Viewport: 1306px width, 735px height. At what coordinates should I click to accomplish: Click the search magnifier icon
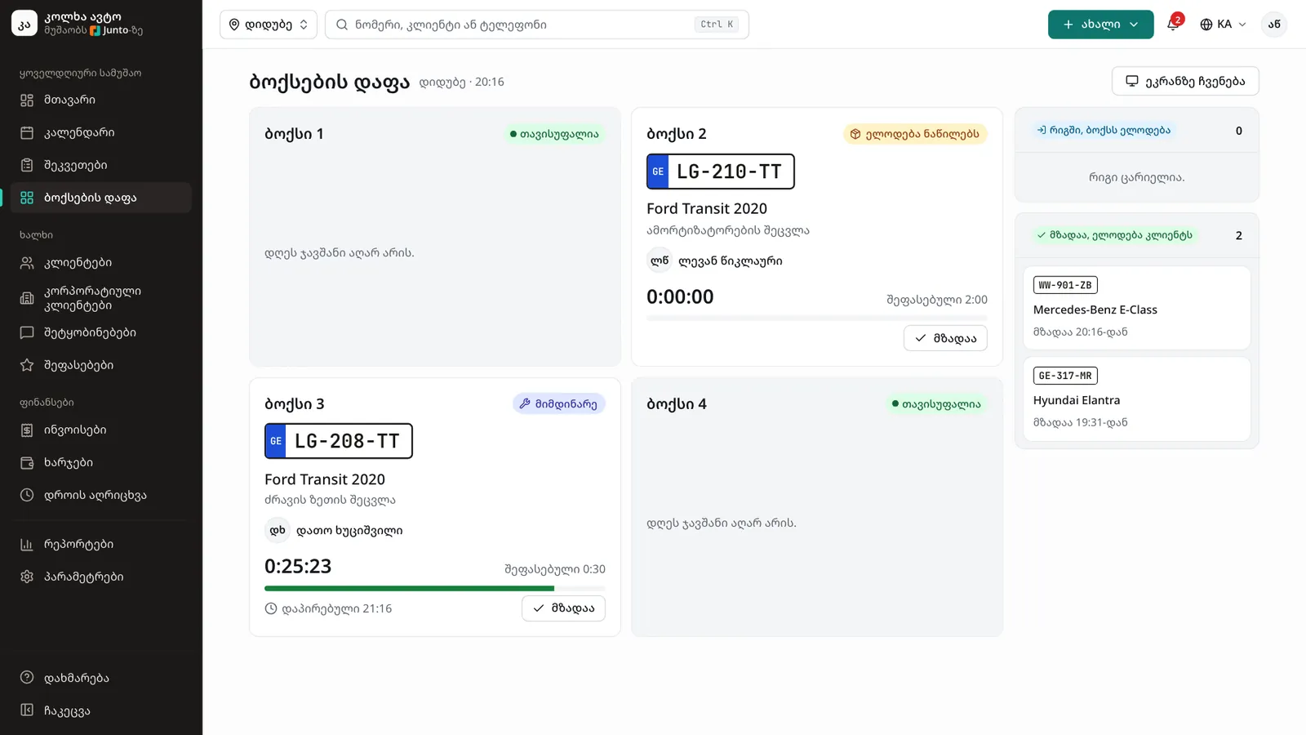click(342, 24)
